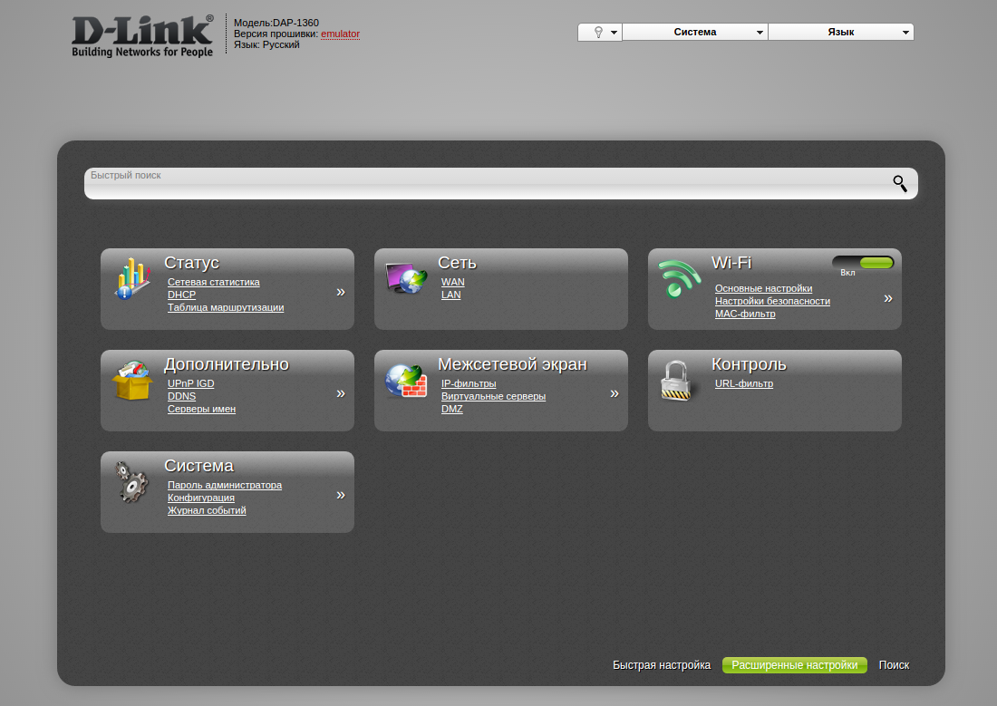997x706 pixels.
Task: Click the Статус bar chart icon
Action: [x=132, y=278]
